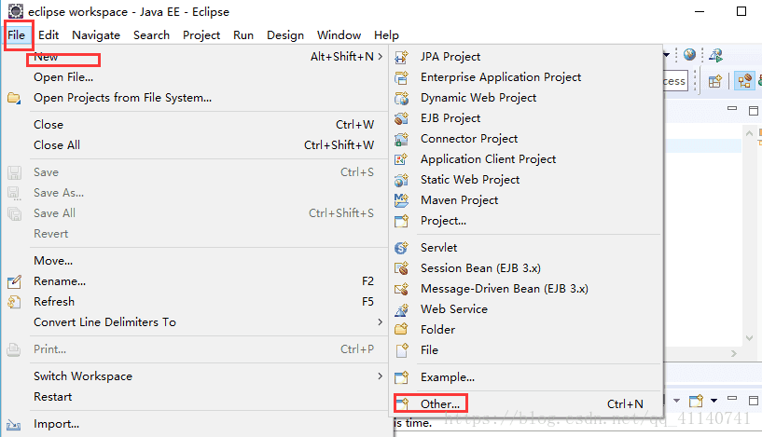Viewport: 762px width, 437px height.
Task: Click the Open Console new view icon
Action: [x=696, y=401]
